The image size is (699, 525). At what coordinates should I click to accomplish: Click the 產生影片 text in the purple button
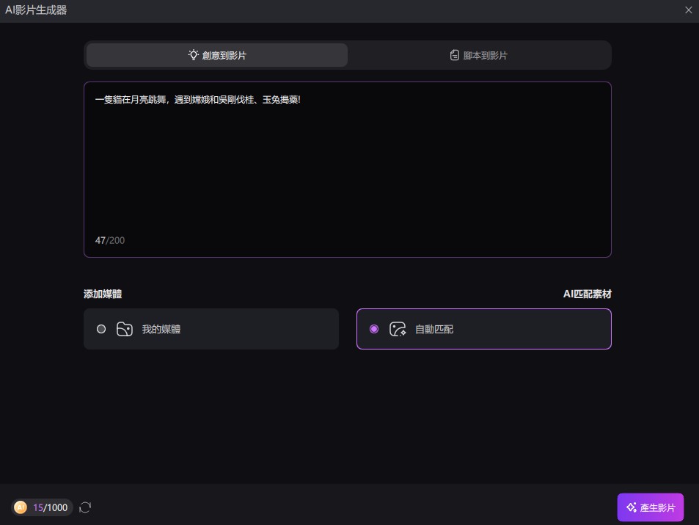(657, 507)
